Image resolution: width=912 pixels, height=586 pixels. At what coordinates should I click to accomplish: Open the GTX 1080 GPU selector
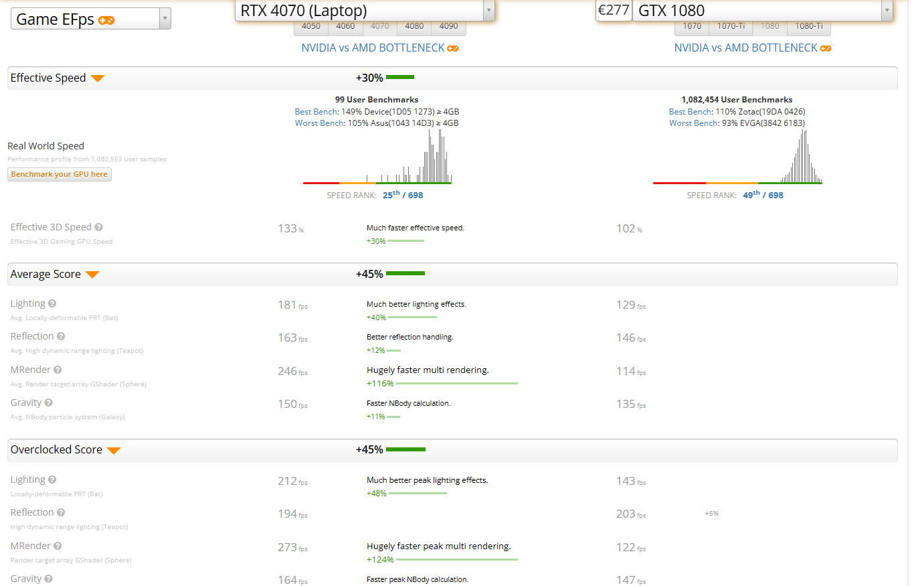click(x=762, y=10)
